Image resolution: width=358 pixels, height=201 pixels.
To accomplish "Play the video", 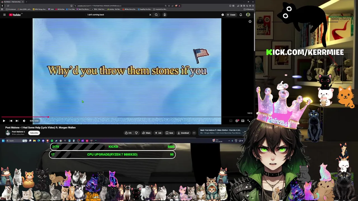I will point(4,121).
